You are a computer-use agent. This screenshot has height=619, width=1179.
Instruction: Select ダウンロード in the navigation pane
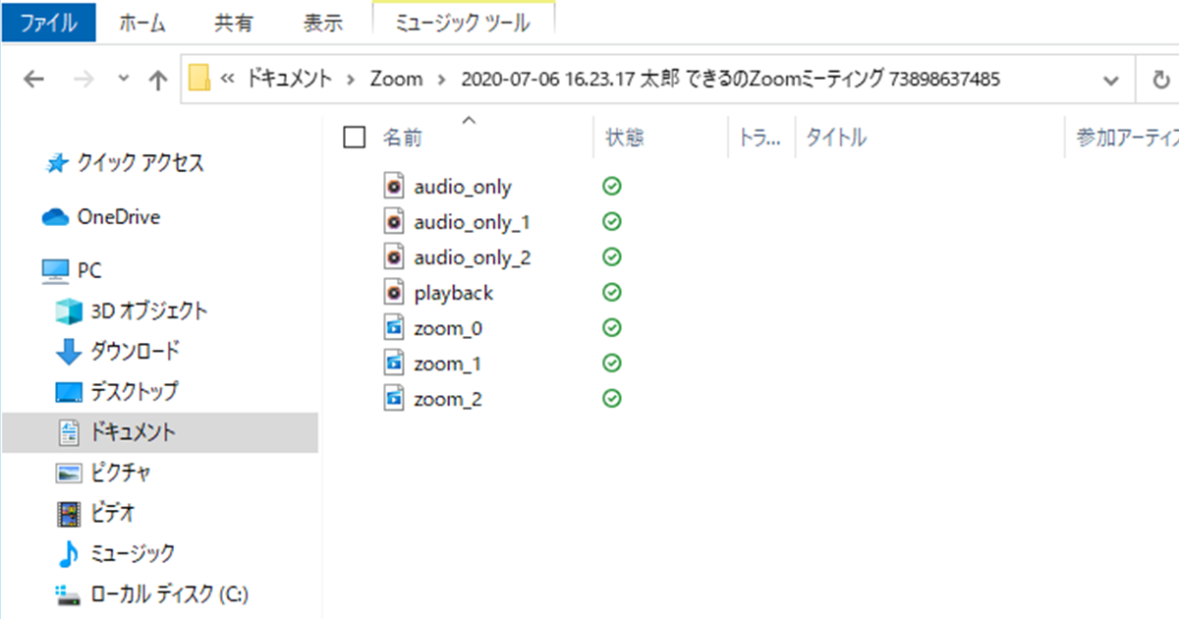[136, 351]
